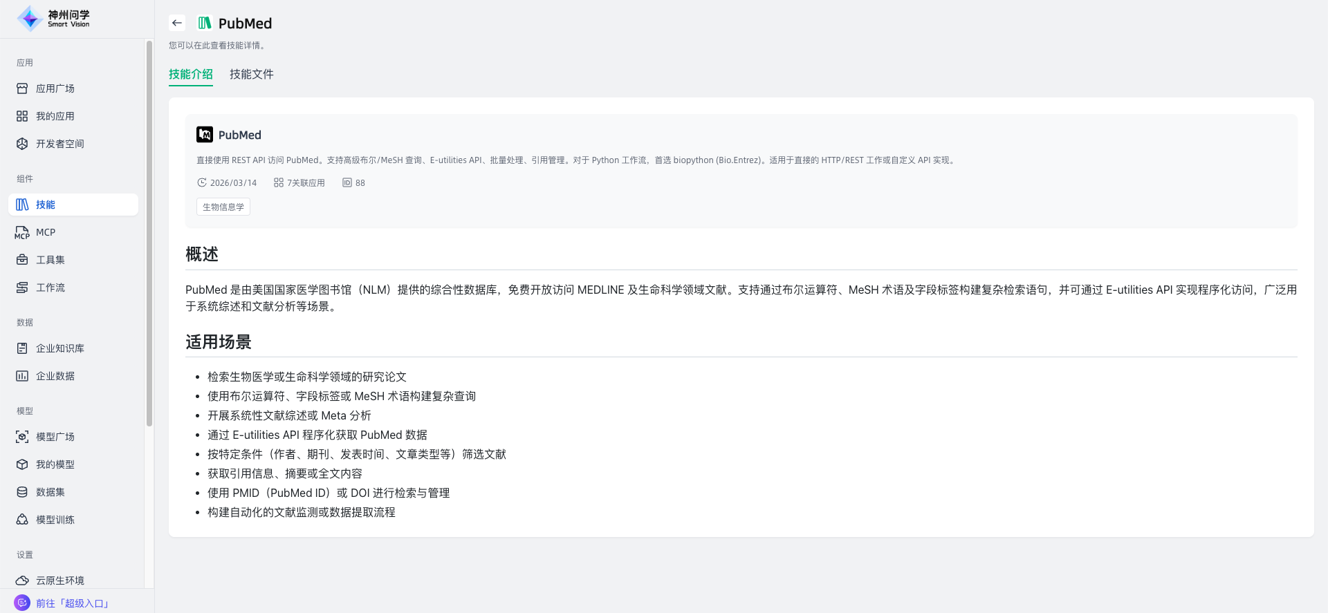Click 7关联应用 in skill card
Image resolution: width=1328 pixels, height=613 pixels.
pos(299,183)
